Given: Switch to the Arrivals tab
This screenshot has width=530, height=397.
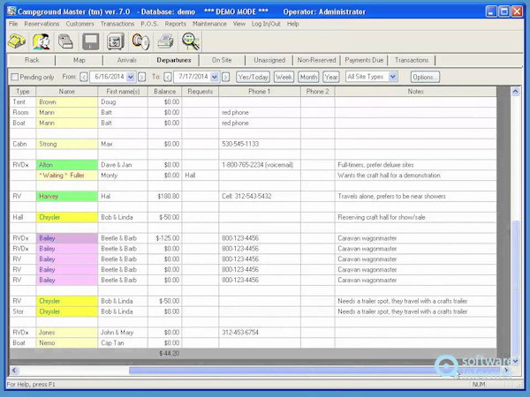Looking at the screenshot, I should pos(126,60).
